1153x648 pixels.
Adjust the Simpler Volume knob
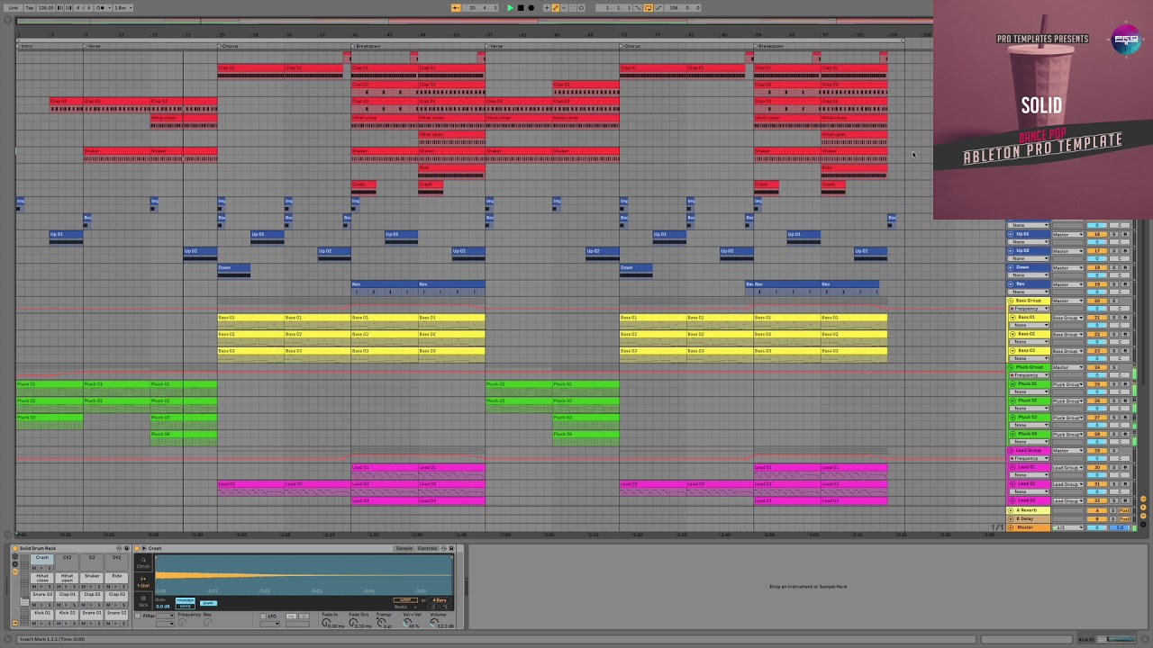pyautogui.click(x=433, y=622)
